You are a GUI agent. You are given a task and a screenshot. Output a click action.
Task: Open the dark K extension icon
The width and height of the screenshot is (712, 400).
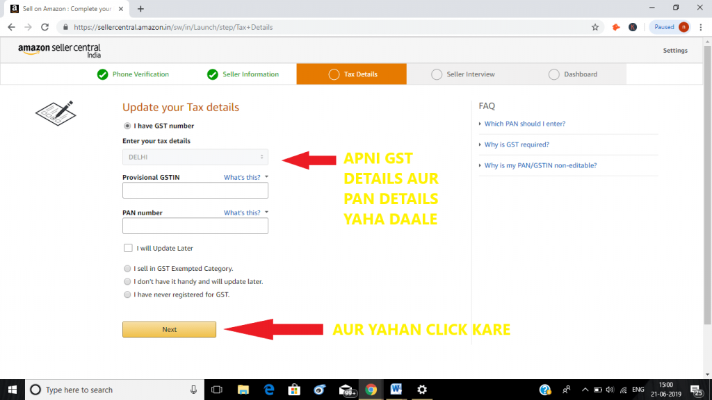[633, 27]
